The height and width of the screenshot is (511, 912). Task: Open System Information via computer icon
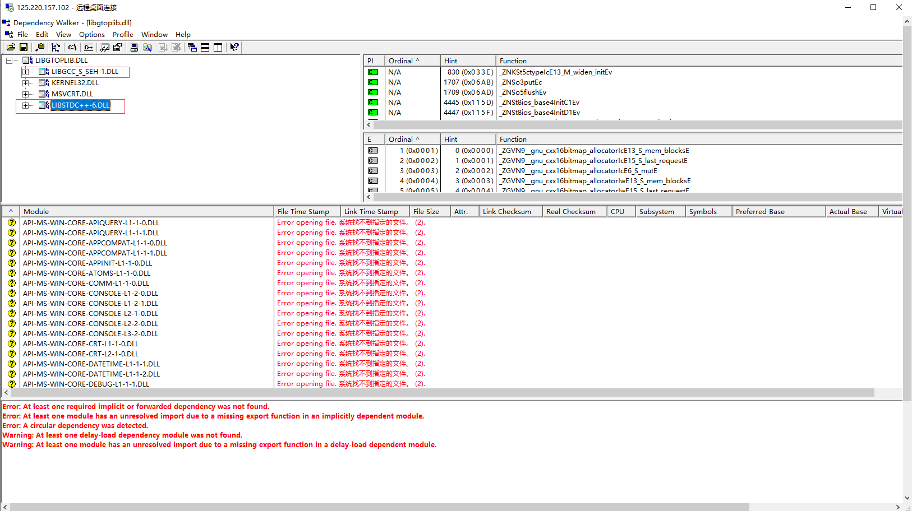(x=133, y=47)
